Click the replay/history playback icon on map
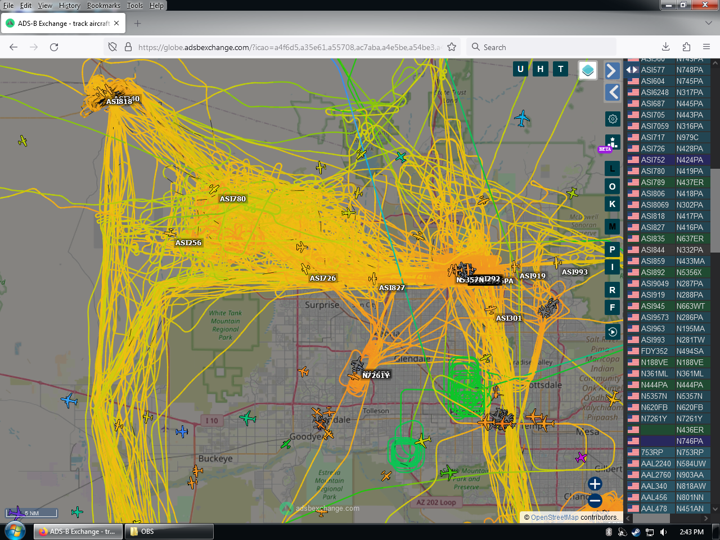720x540 pixels. click(x=613, y=332)
